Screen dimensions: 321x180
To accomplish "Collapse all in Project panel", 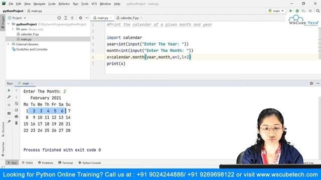I will 72,18.
